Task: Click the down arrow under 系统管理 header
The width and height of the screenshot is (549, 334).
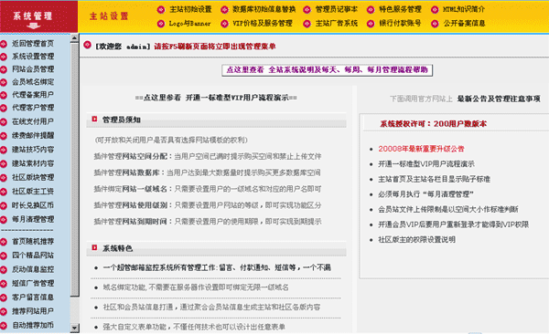Action: (34, 26)
